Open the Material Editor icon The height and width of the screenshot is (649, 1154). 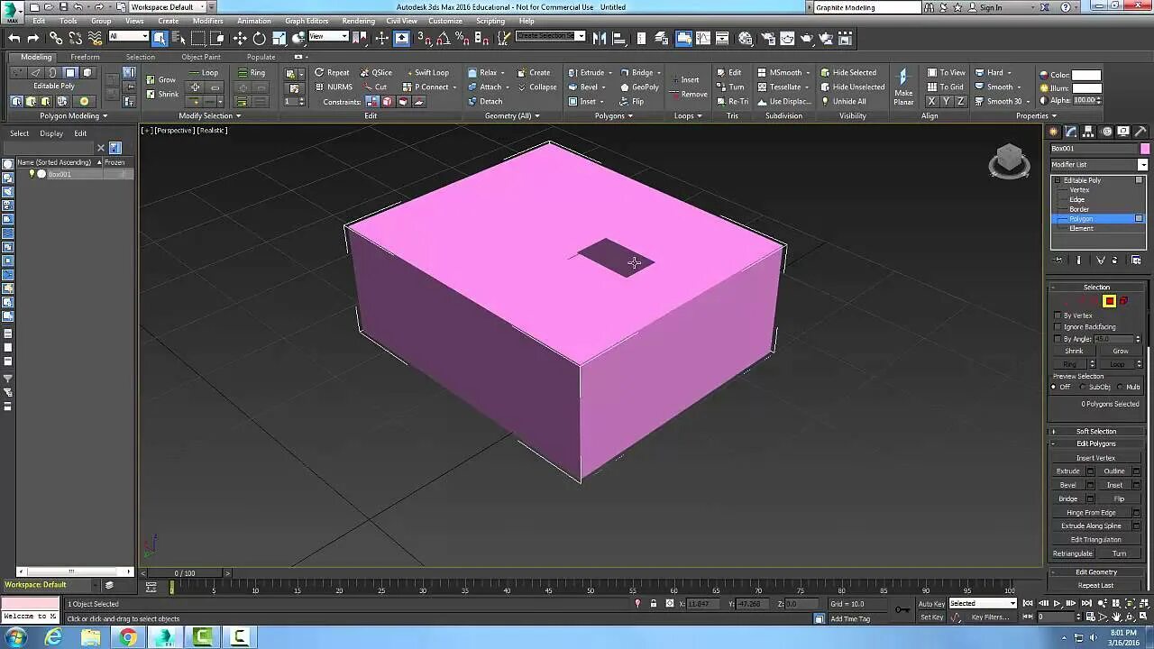746,38
